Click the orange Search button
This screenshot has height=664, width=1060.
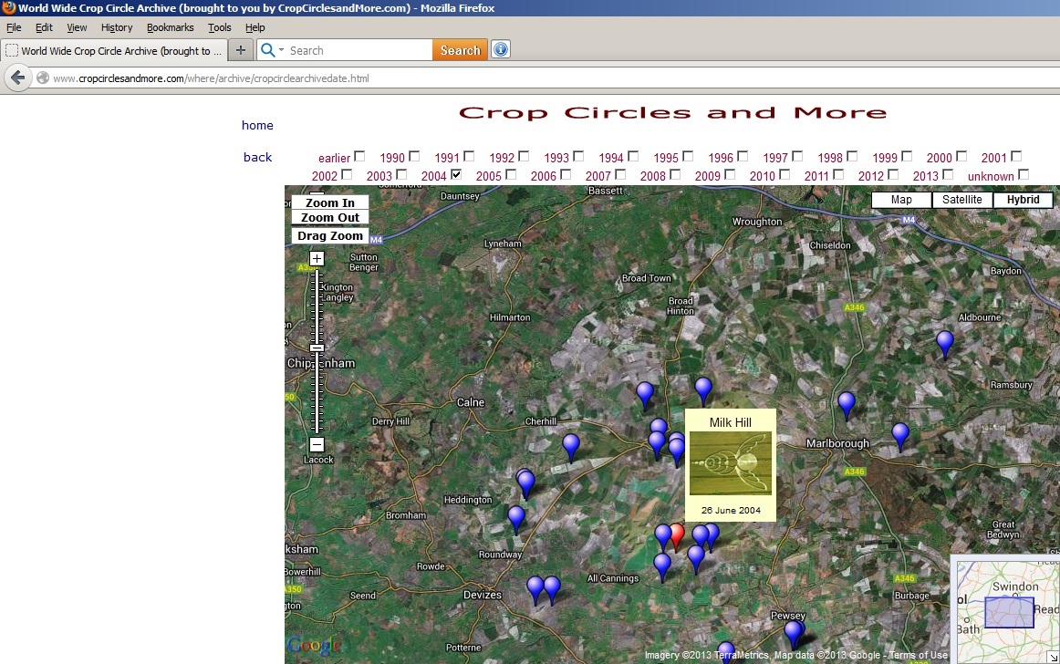(460, 50)
